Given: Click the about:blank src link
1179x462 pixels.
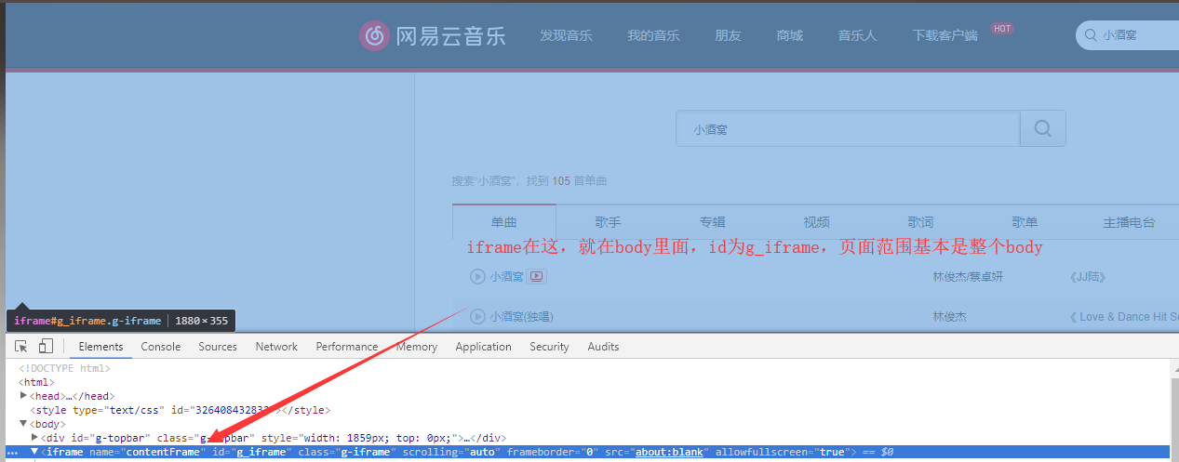Looking at the screenshot, I should (667, 452).
